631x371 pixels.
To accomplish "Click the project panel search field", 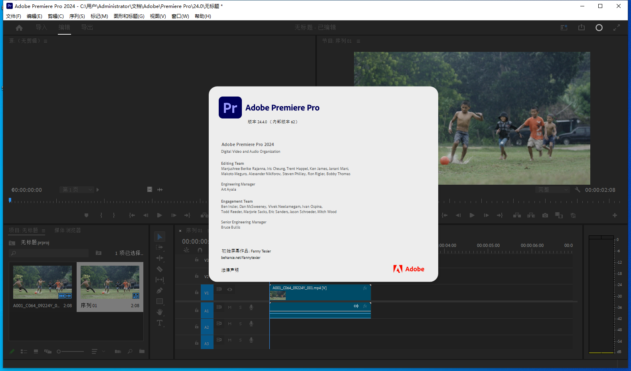I will tap(49, 253).
